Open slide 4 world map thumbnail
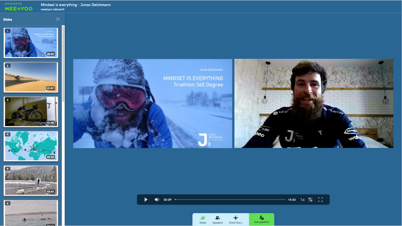The height and width of the screenshot is (226, 402). (31, 146)
